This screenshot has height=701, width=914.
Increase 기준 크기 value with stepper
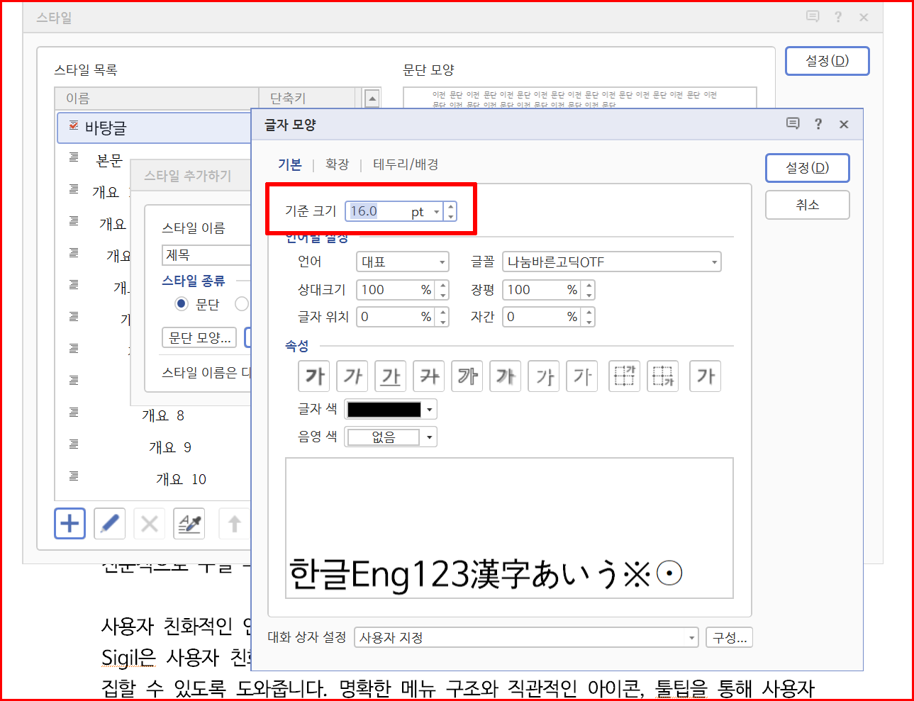(x=451, y=207)
